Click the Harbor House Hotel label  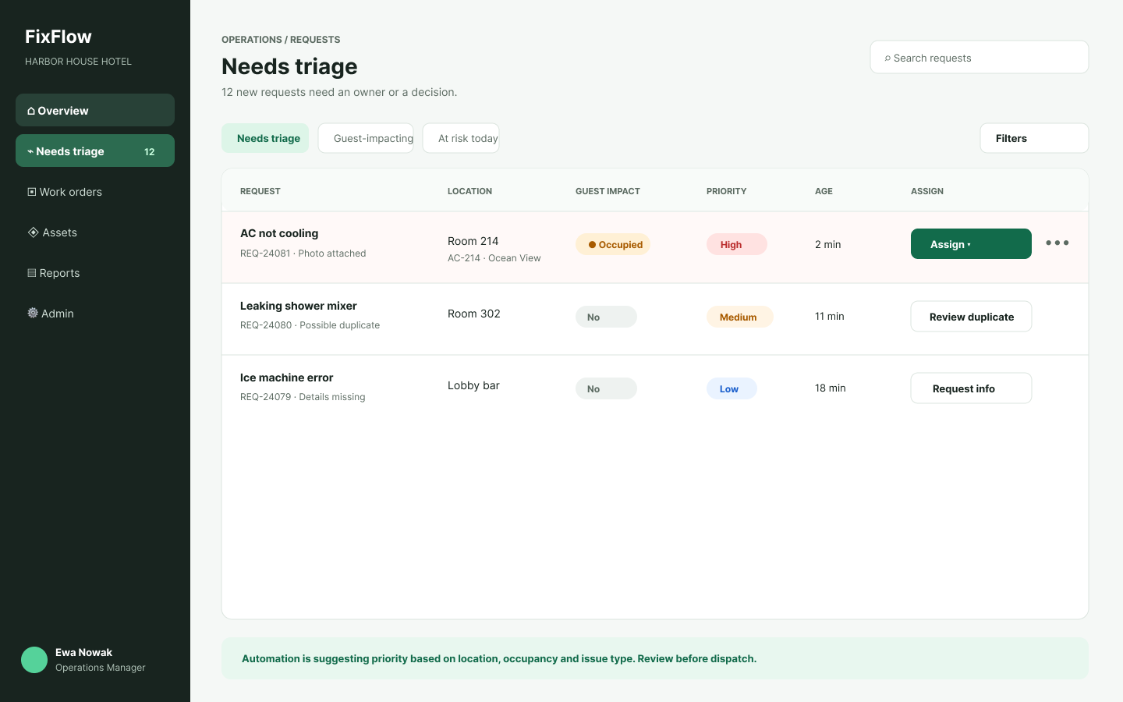[78, 62]
